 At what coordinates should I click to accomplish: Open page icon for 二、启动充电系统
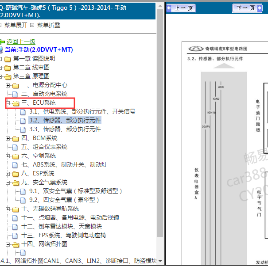coord(15,94)
